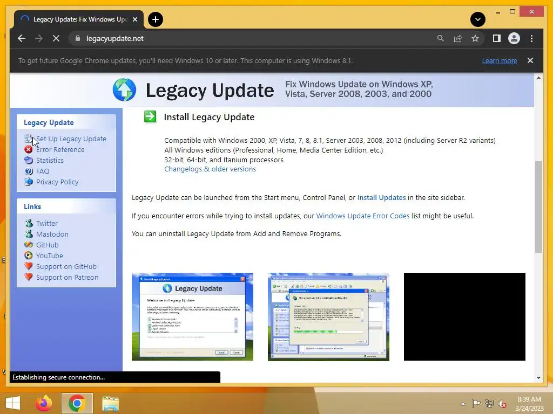Open the update progress screenshot thumbnail
Viewport: 553px width, 414px height.
tap(328, 316)
